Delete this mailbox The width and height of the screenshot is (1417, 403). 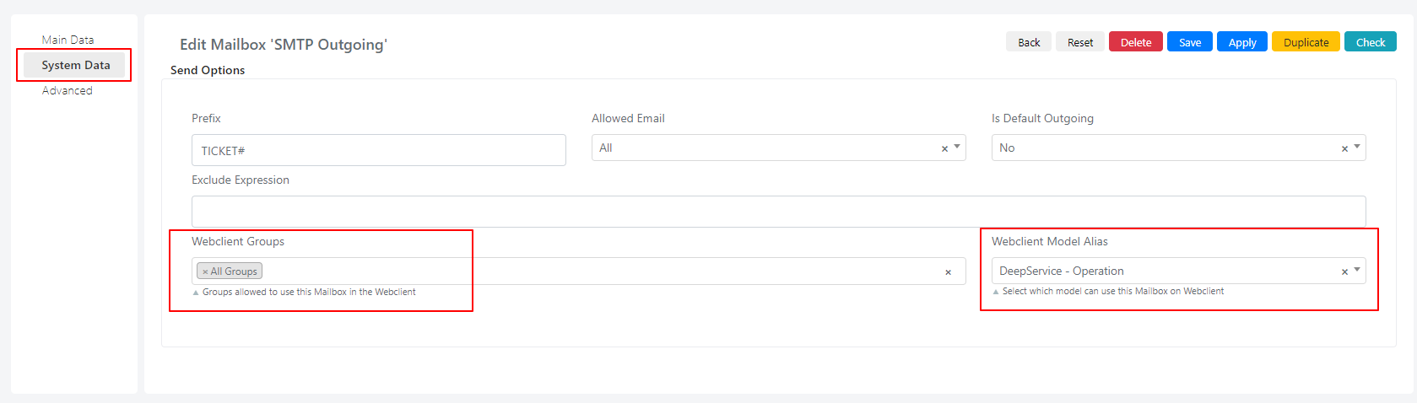point(1136,42)
